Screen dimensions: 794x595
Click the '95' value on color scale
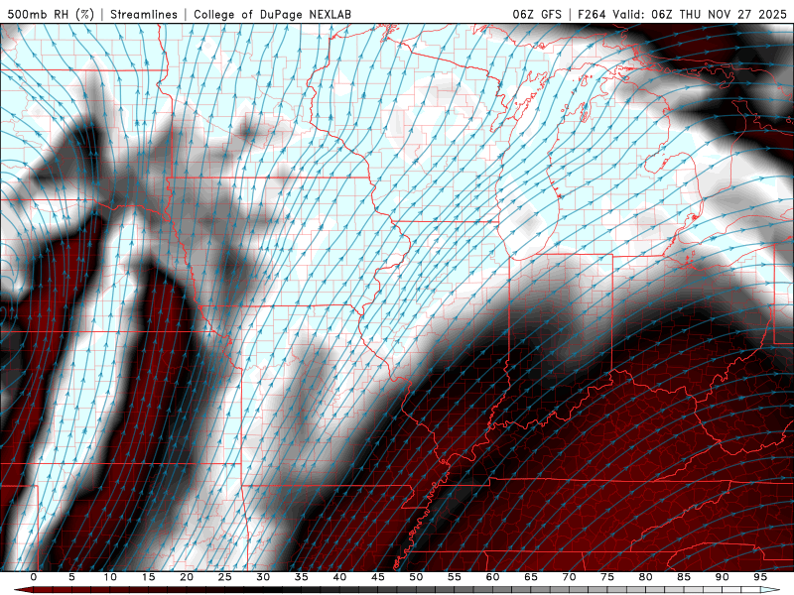(760, 577)
